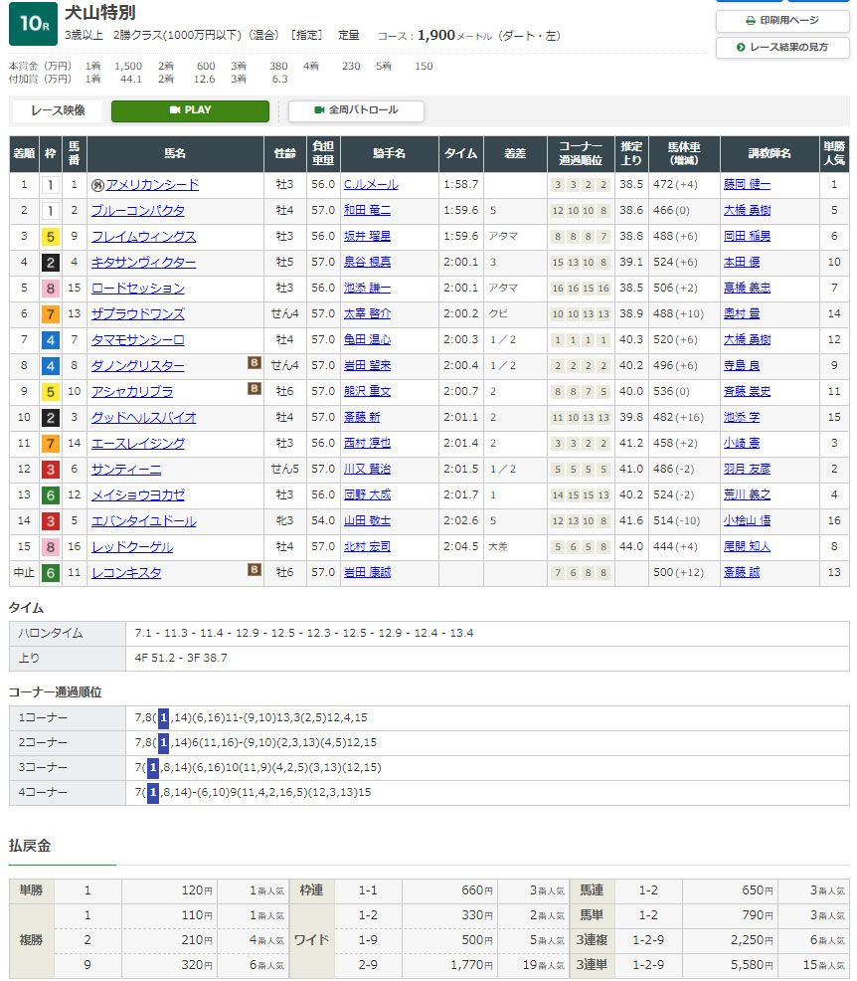Click the blinker B icon for アシャカリブラ
Viewport: 857px width, 981px height.
click(255, 391)
